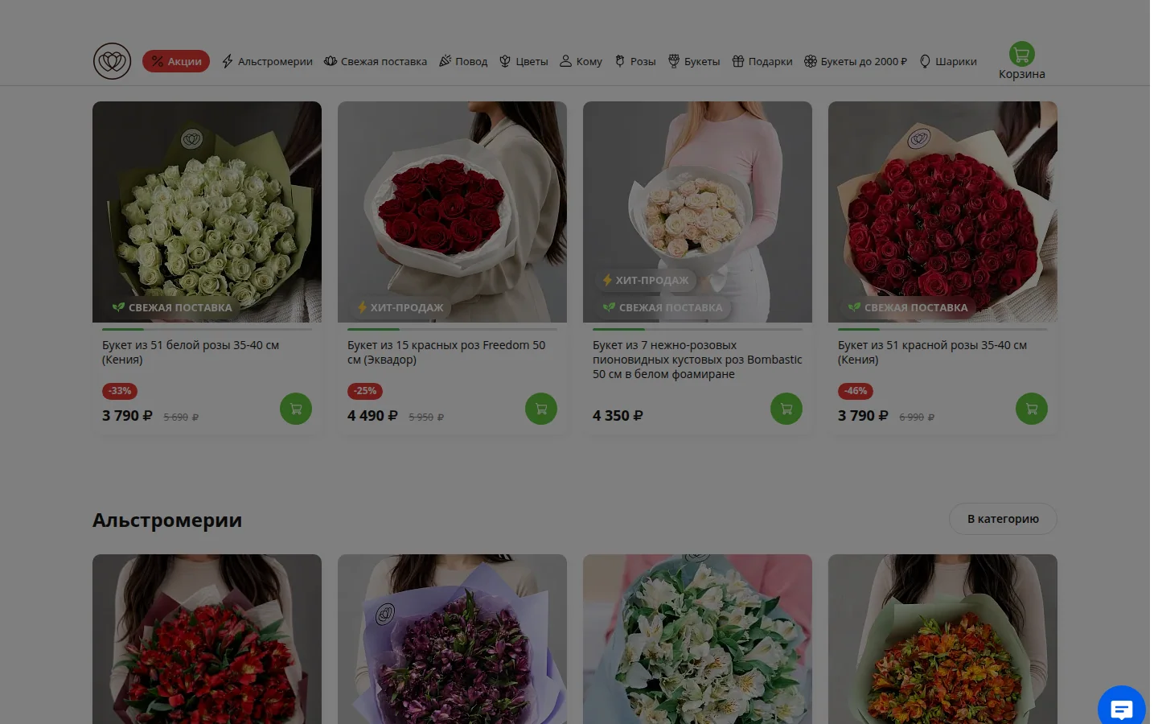Click the -25% discount badge

(365, 391)
